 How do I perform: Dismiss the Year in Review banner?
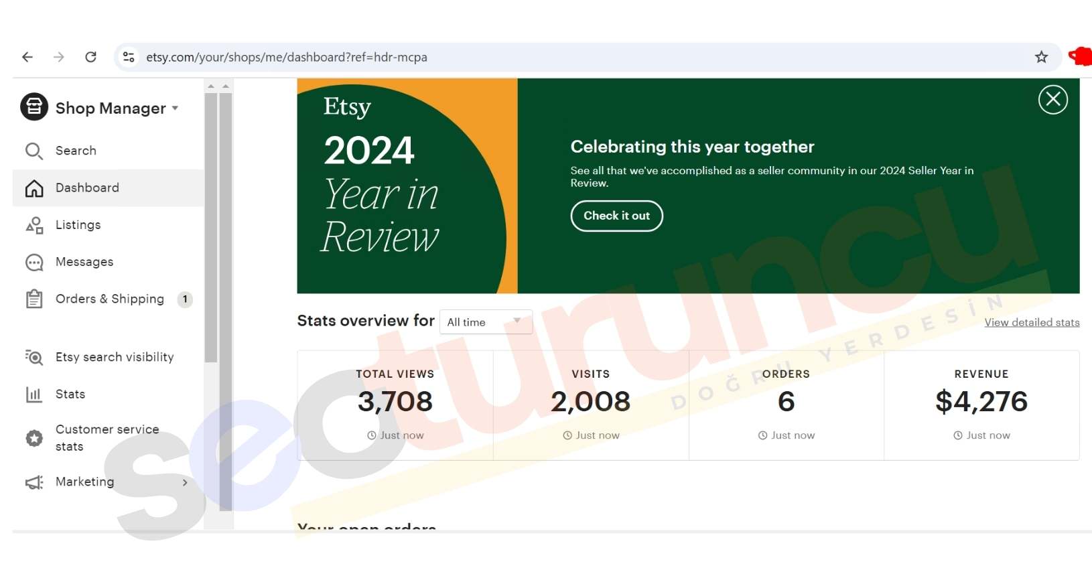pyautogui.click(x=1053, y=100)
